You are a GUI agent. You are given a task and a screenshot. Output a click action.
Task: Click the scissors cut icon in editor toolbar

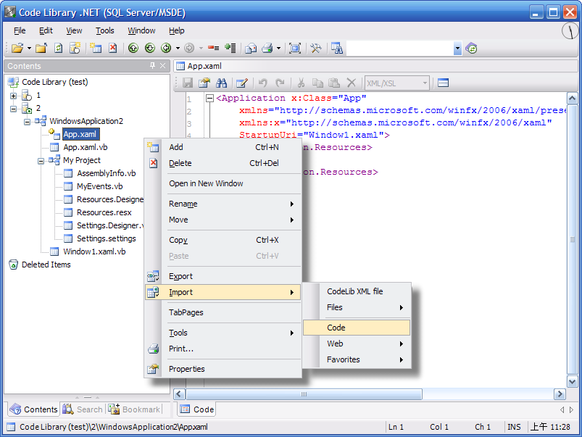[x=301, y=83]
